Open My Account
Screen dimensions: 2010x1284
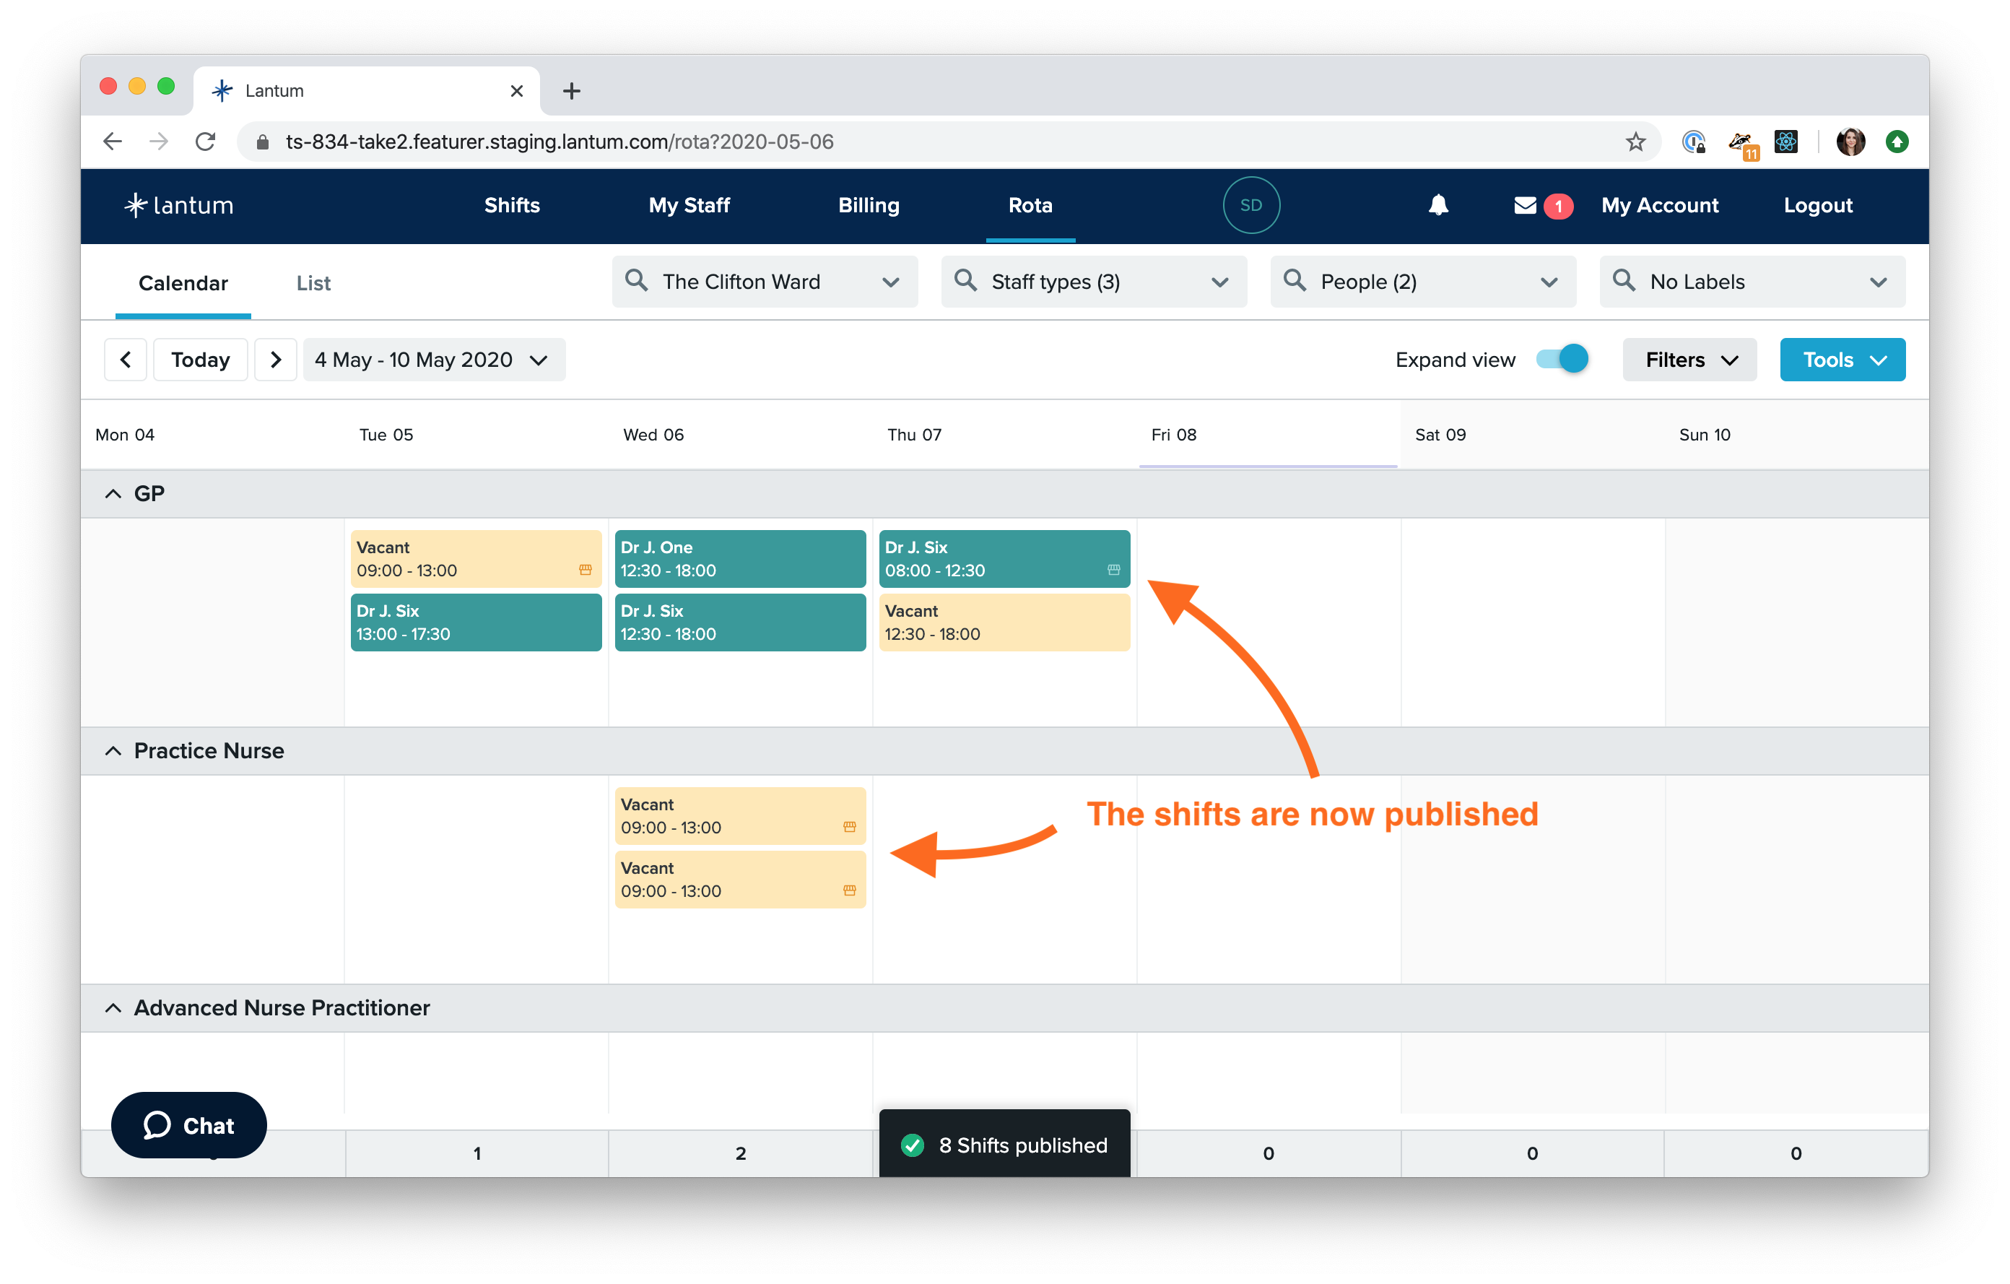tap(1659, 205)
